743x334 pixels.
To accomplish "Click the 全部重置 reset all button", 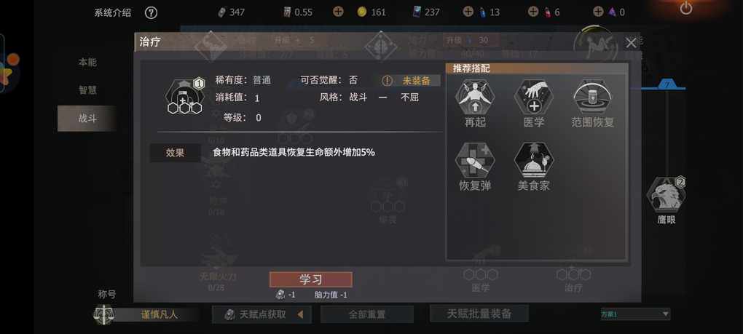I will coord(366,314).
